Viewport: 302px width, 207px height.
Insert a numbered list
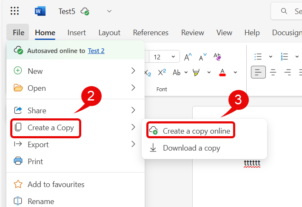click(x=285, y=57)
